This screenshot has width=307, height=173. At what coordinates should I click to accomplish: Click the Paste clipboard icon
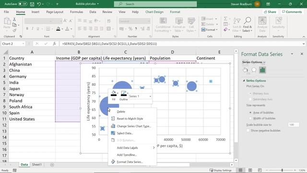point(7,21)
